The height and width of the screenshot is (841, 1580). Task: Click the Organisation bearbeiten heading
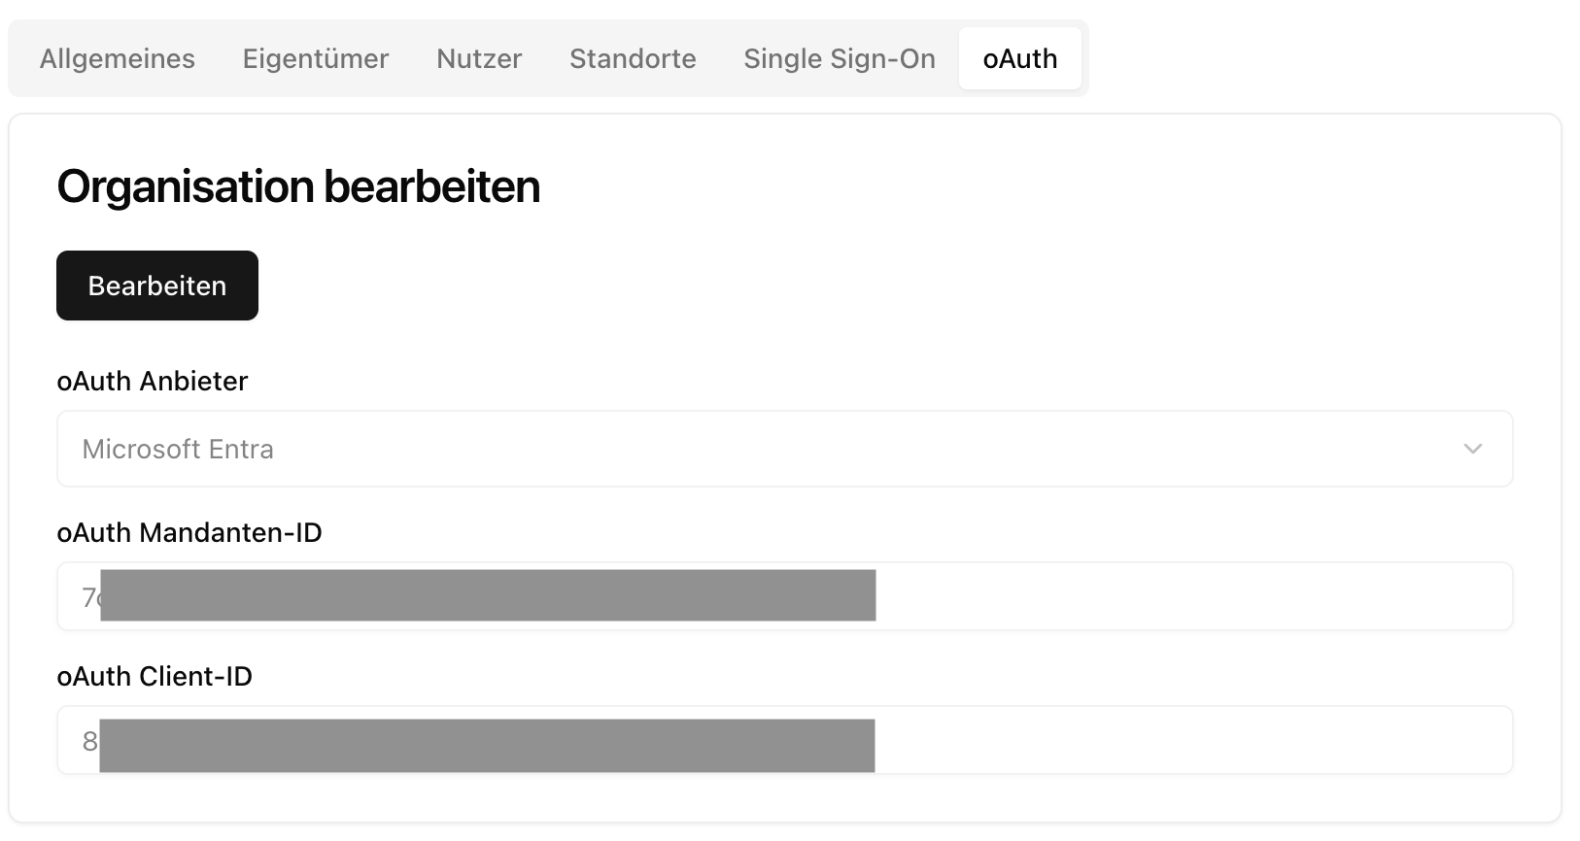298,186
